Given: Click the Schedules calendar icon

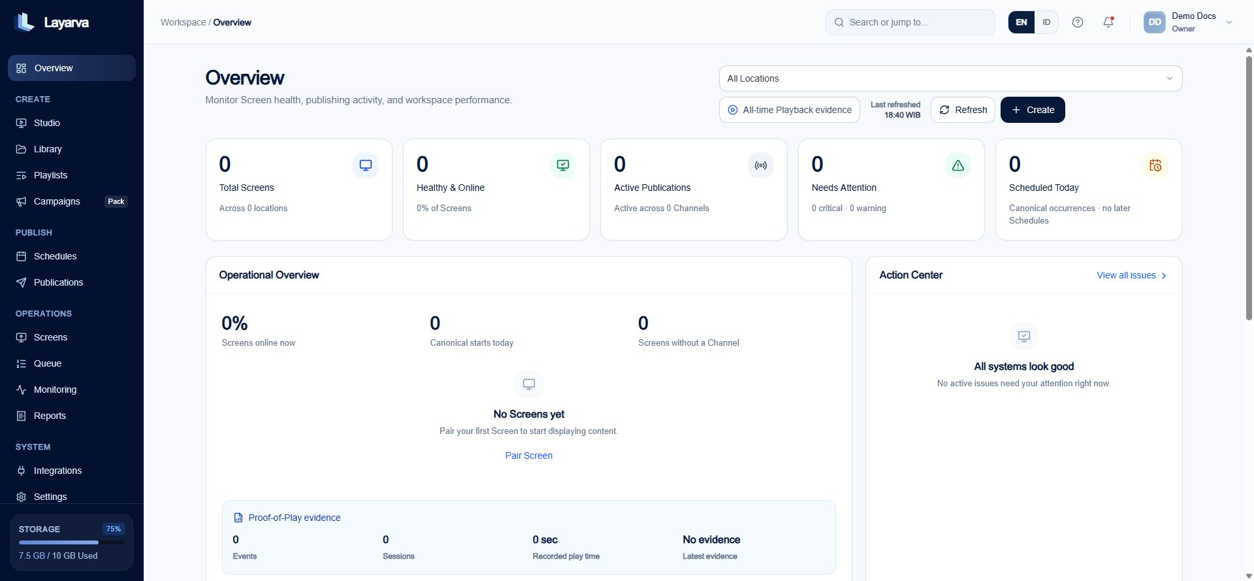Looking at the screenshot, I should [x=22, y=256].
